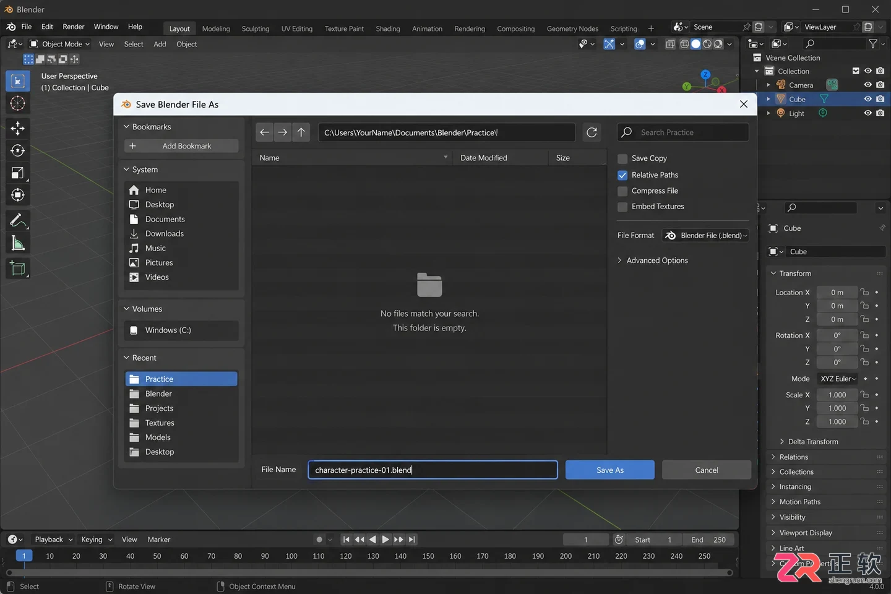Hide Light in viewport eye icon
Viewport: 891px width, 594px height.
[867, 113]
